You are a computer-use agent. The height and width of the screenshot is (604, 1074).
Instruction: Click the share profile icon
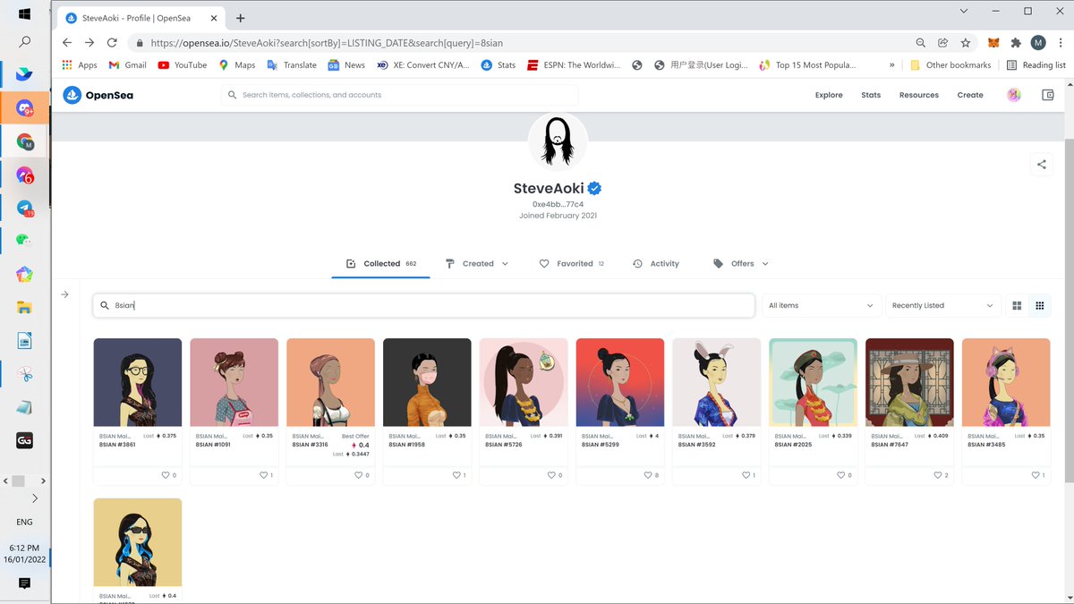(1041, 165)
